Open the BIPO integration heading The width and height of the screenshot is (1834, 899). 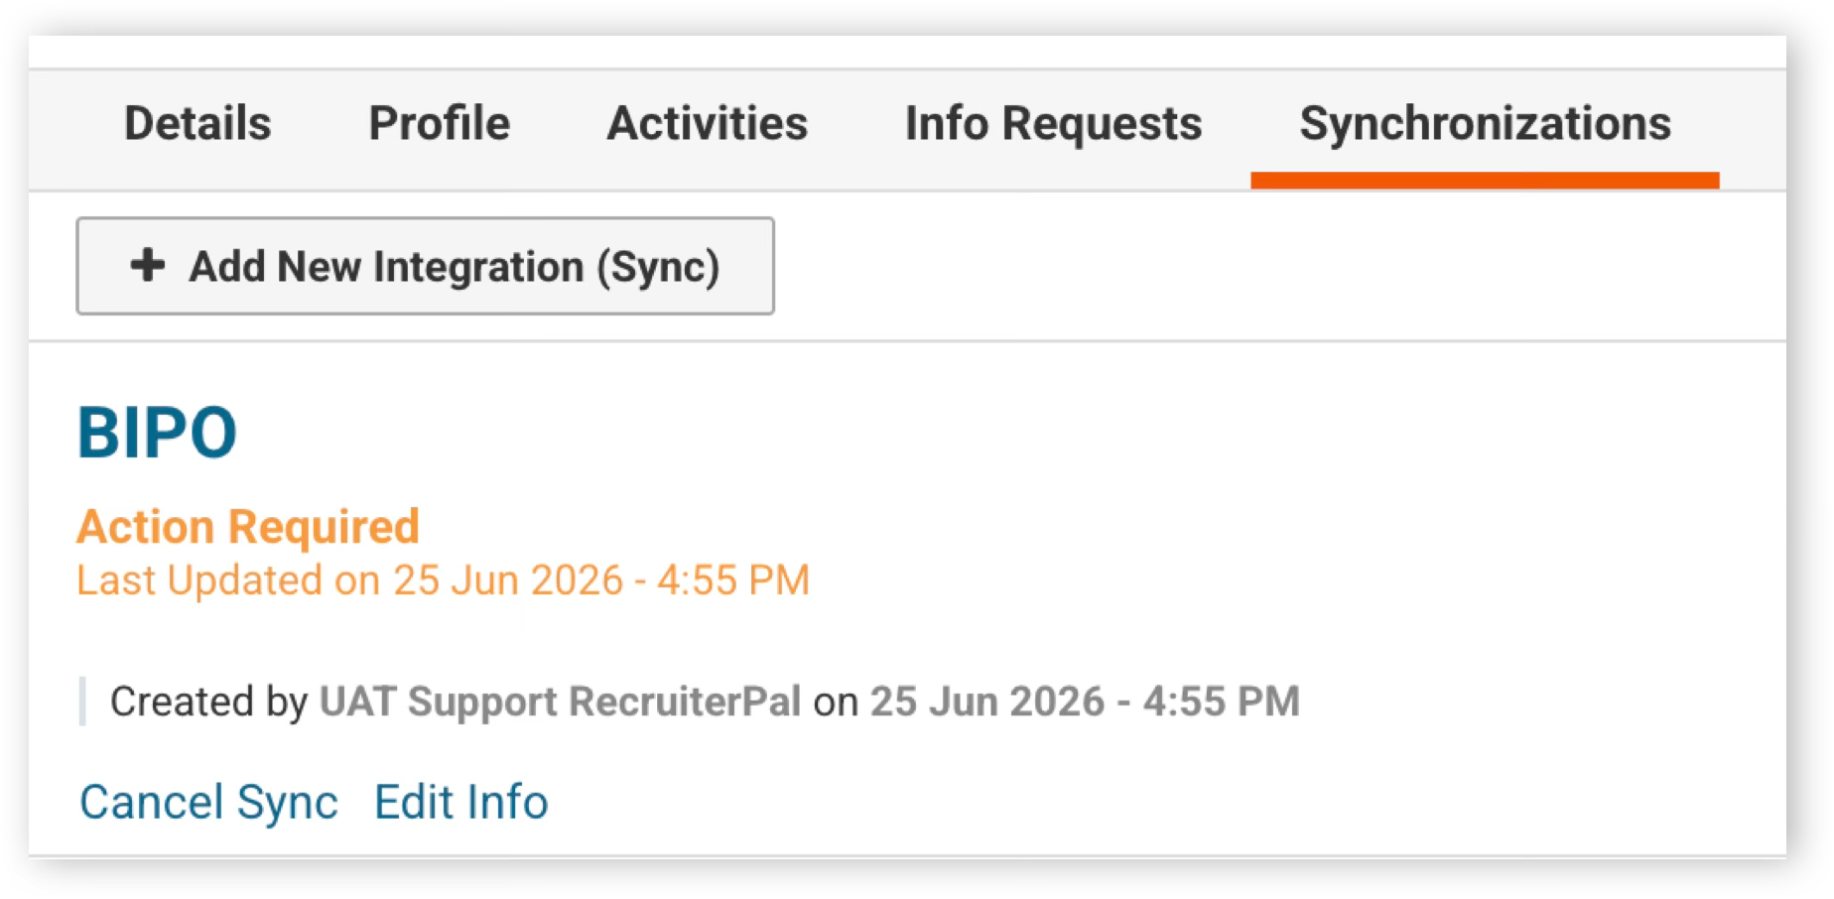[158, 433]
